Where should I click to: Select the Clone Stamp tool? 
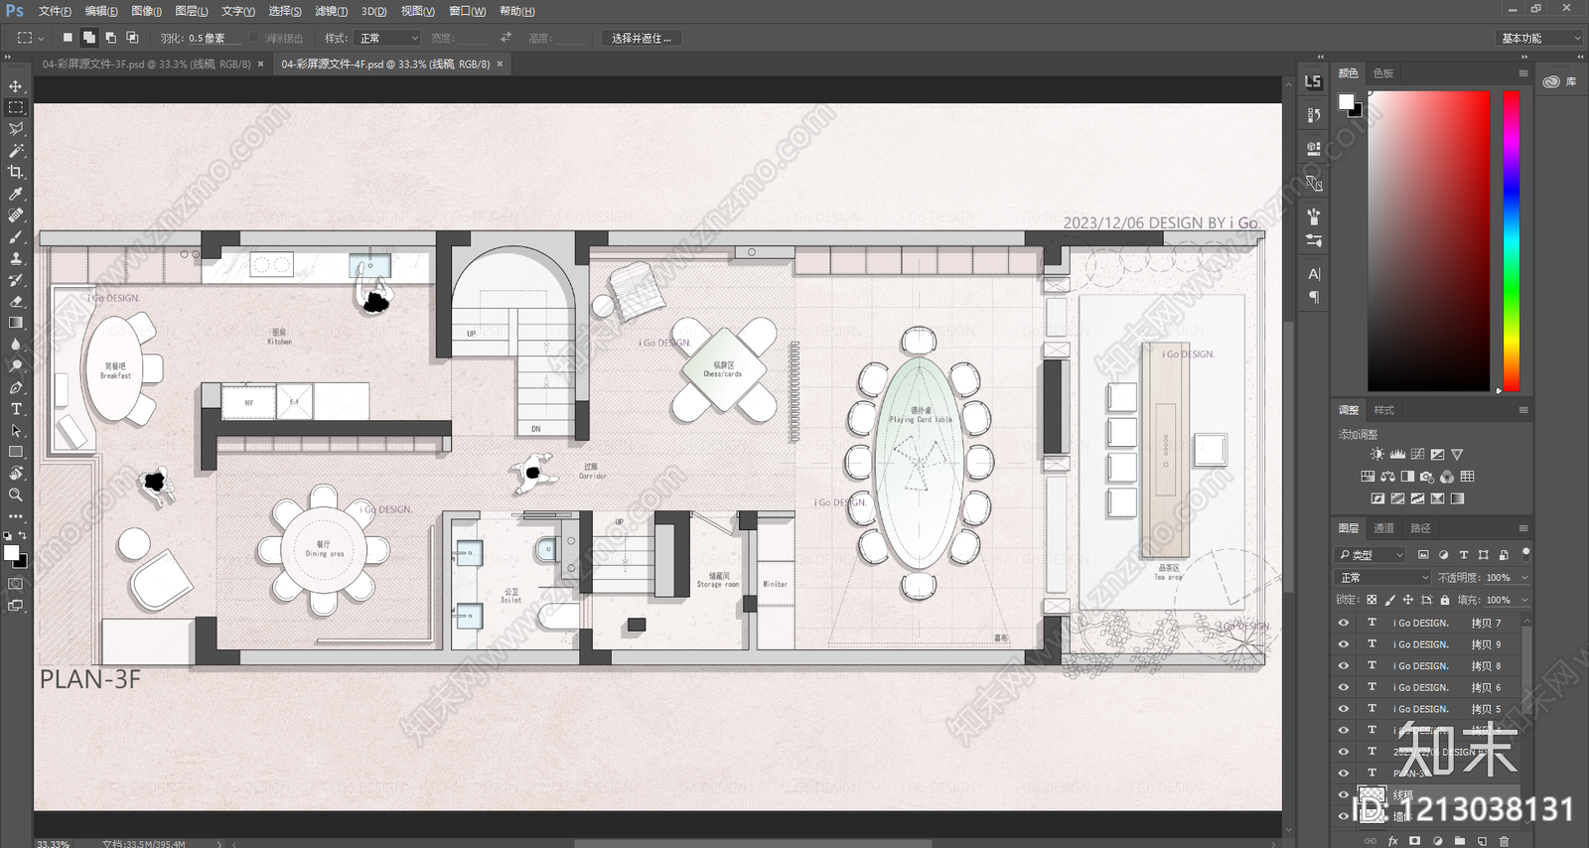[x=16, y=258]
